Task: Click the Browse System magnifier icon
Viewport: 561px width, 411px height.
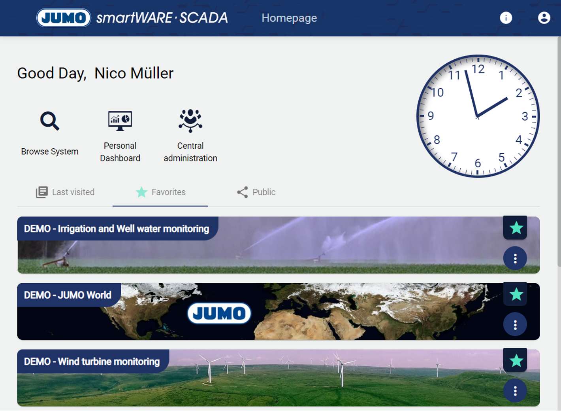Action: [x=50, y=121]
